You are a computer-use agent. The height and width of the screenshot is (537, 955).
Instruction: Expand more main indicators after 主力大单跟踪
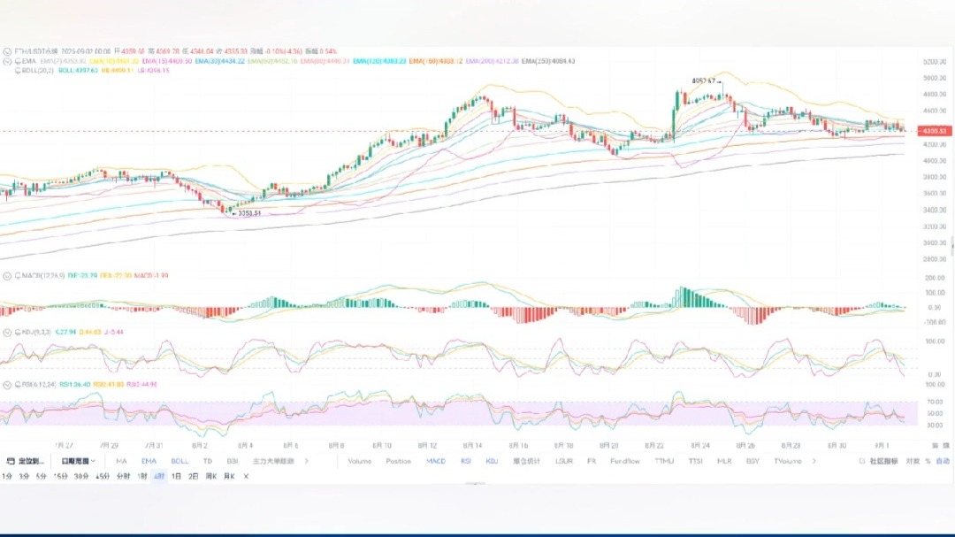[306, 461]
